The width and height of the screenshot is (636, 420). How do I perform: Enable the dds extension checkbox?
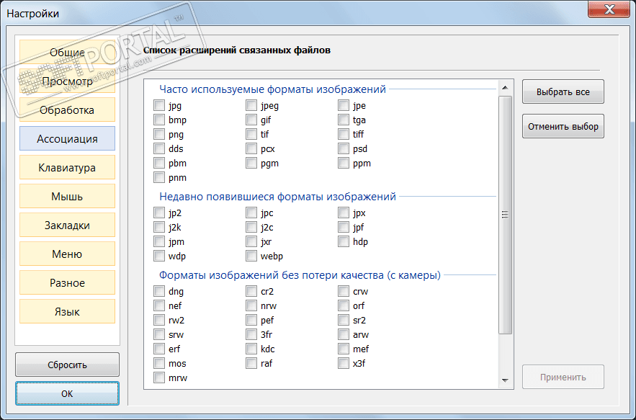coord(159,148)
